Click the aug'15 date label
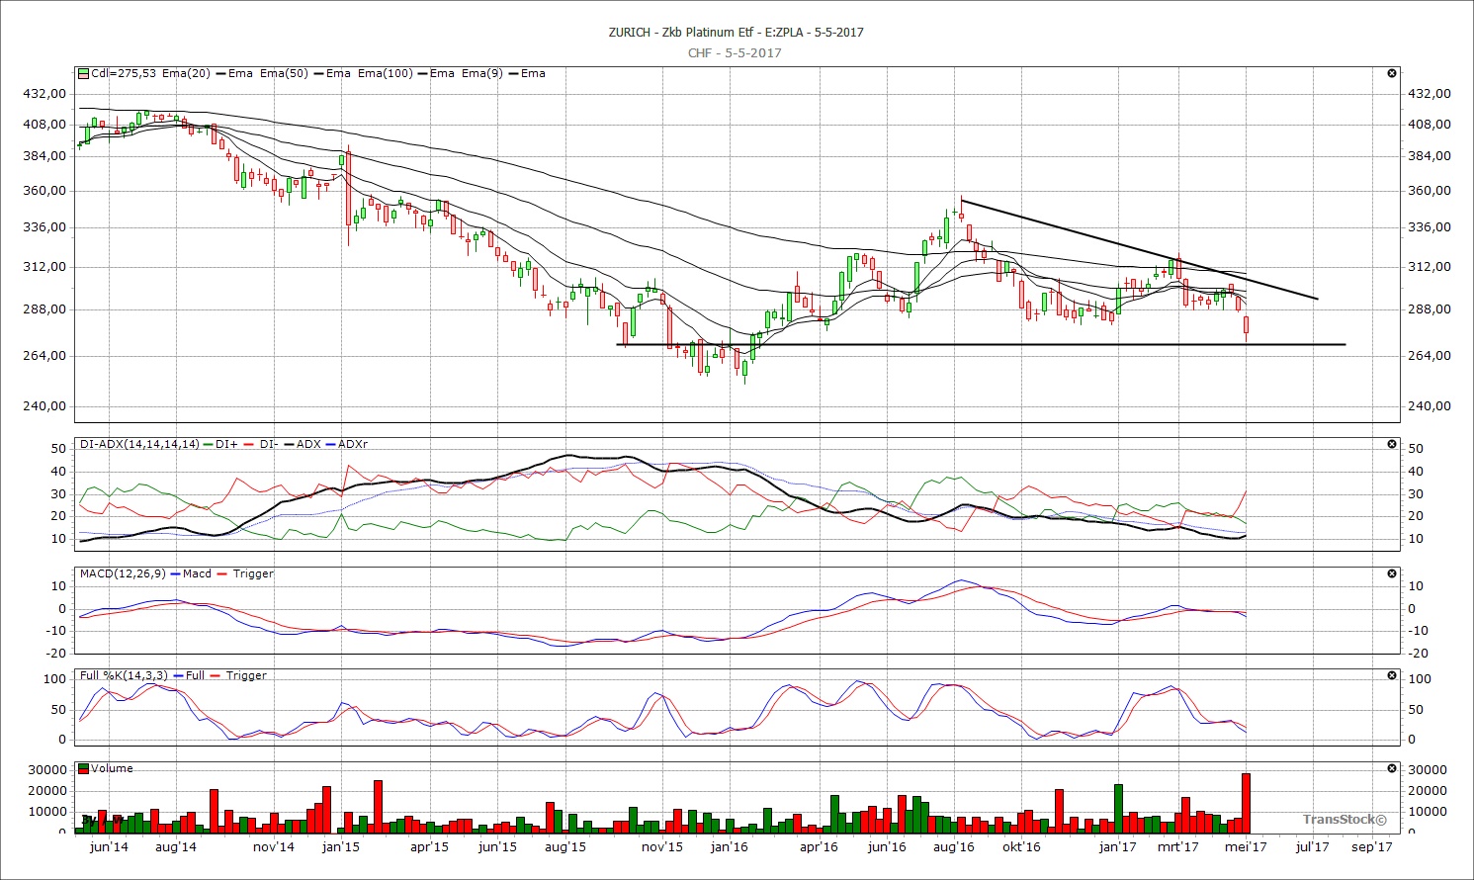This screenshot has width=1474, height=880. (564, 846)
